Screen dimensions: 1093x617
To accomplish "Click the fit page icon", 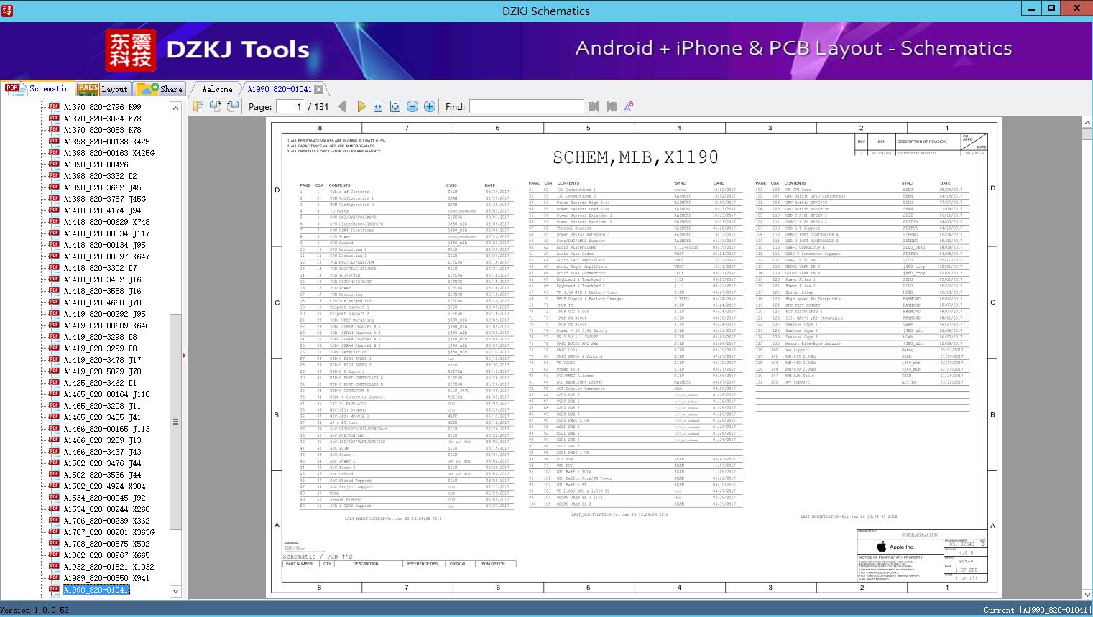I will point(395,106).
